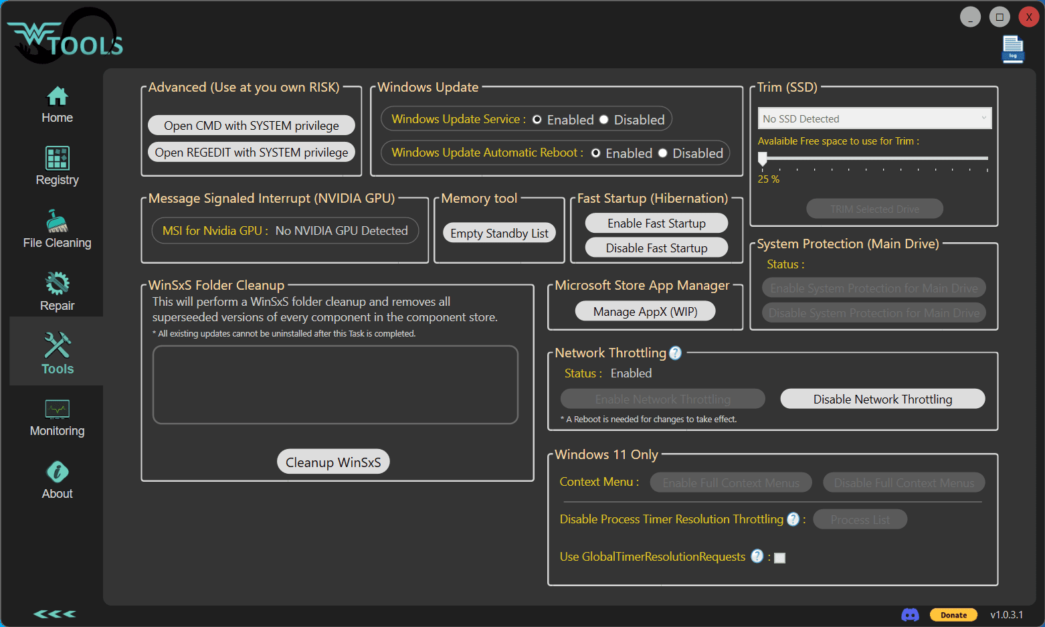Close the WTools window
The height and width of the screenshot is (627, 1045).
tap(1029, 17)
